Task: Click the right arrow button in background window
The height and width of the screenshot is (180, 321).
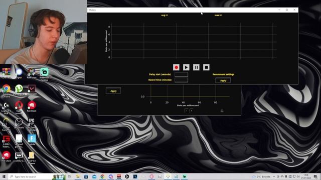Action: pos(192,110)
